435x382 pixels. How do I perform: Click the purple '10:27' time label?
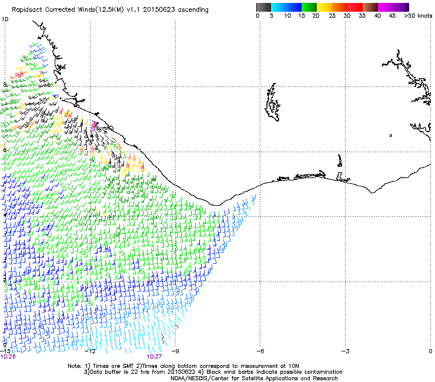pyautogui.click(x=154, y=357)
